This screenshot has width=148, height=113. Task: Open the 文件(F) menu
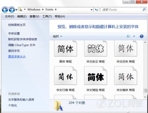coord(9,17)
